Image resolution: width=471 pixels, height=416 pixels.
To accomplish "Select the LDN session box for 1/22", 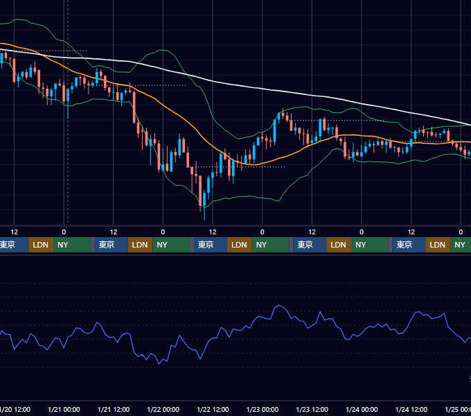I will (240, 245).
